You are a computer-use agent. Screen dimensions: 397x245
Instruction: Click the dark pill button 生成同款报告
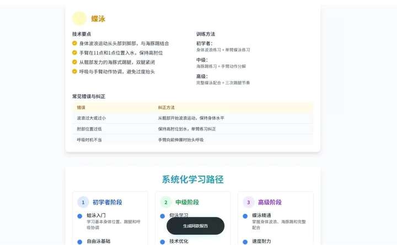[x=195, y=226]
